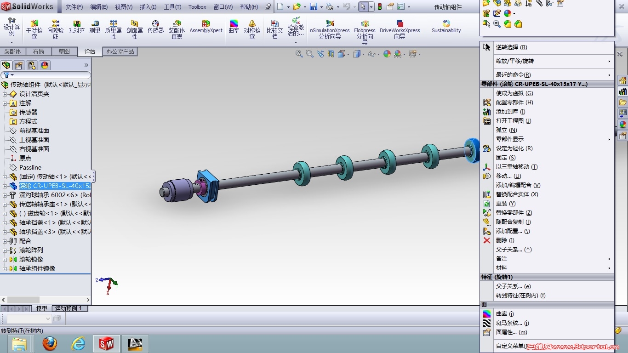The image size is (628, 353).
Task: Expand the (固定) 传动轴<1> component node
Action: point(5,176)
